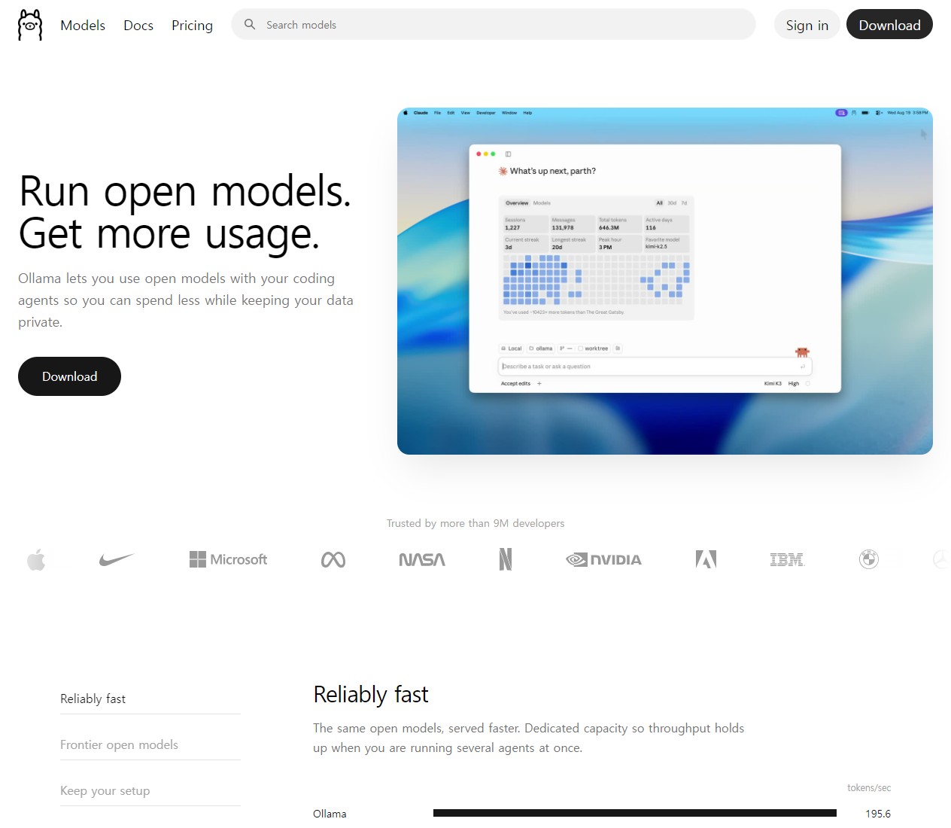
Task: Click the '195.6' tokens value
Action: [878, 814]
